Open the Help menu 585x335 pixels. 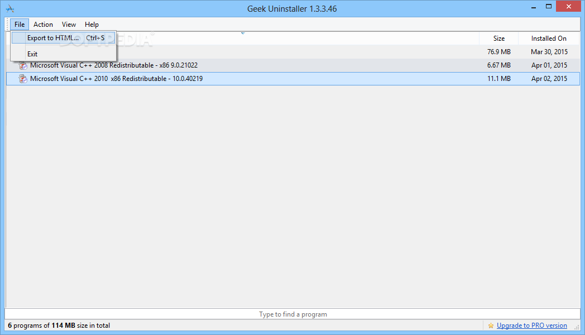point(92,24)
